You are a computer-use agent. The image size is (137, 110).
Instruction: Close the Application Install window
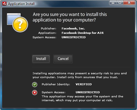coord(129,2)
